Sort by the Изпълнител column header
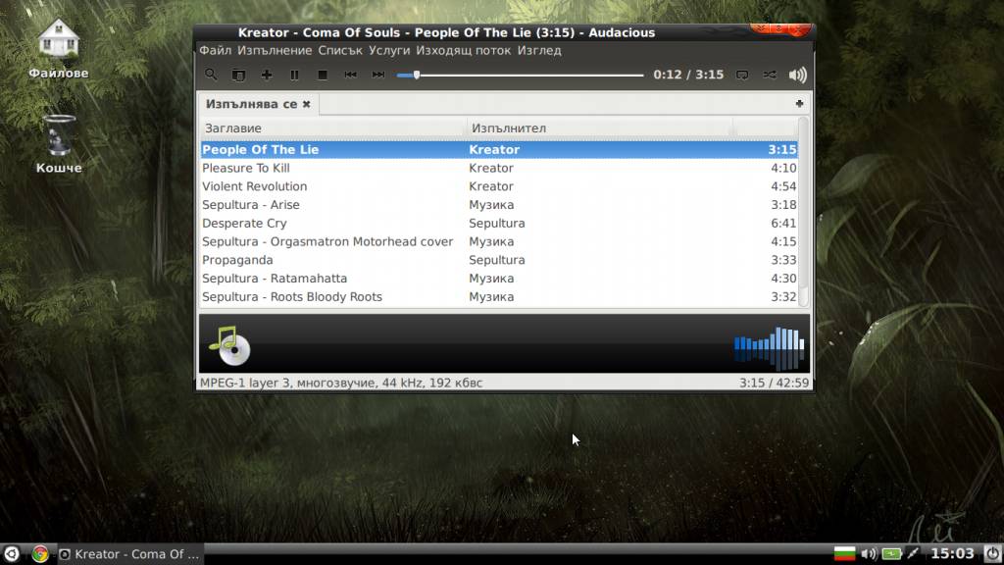The image size is (1004, 565). click(x=599, y=128)
